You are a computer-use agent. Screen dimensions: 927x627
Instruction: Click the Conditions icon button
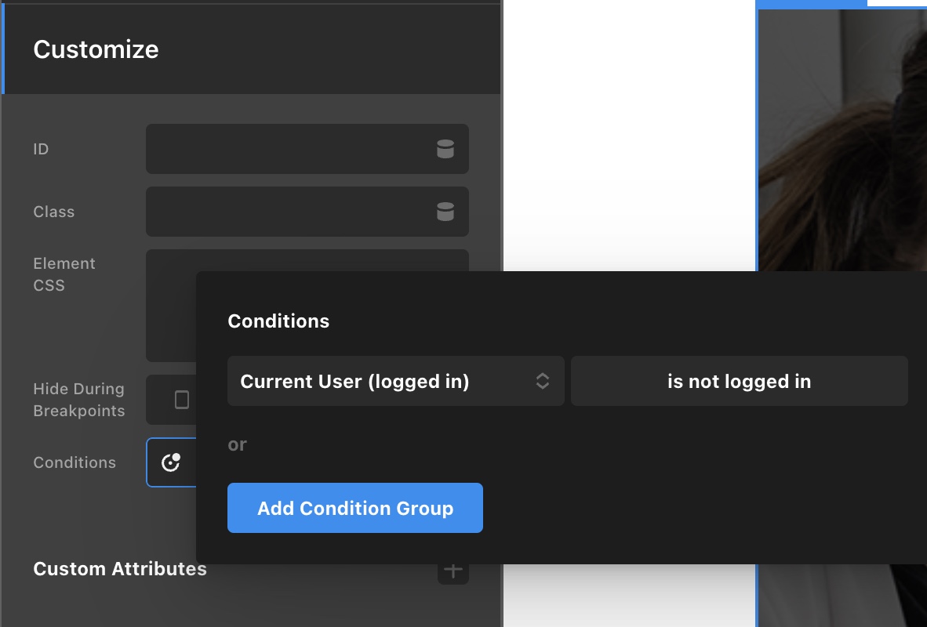point(171,462)
